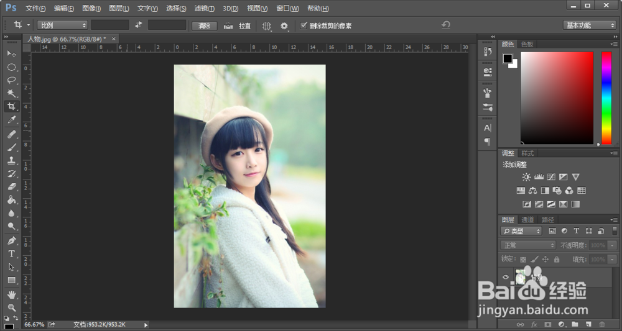The image size is (622, 331).
Task: Select the Move tool
Action: point(11,53)
